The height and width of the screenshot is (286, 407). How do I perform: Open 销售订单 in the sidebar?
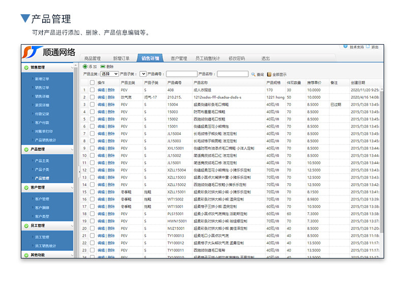pyautogui.click(x=42, y=88)
